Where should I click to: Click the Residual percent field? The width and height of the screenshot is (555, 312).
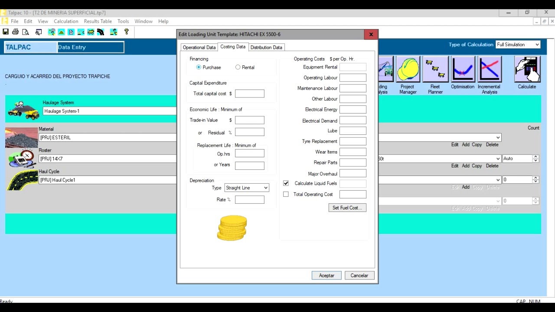pyautogui.click(x=250, y=132)
